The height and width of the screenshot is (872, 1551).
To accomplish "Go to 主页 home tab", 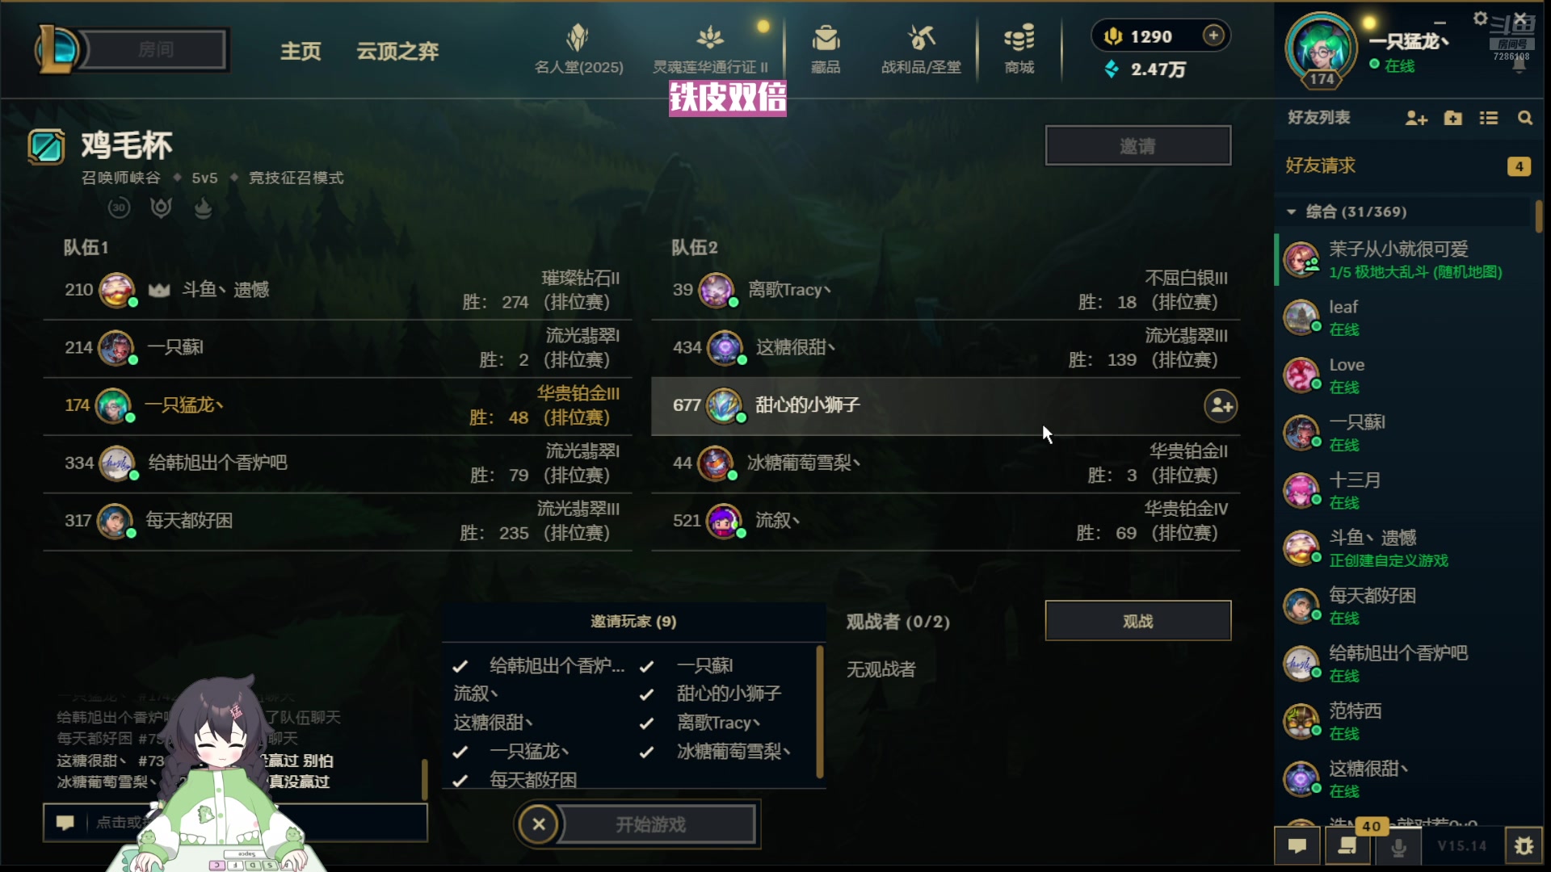I will pos(301,52).
